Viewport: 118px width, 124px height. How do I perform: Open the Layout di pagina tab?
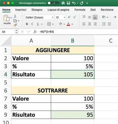point(58,10)
